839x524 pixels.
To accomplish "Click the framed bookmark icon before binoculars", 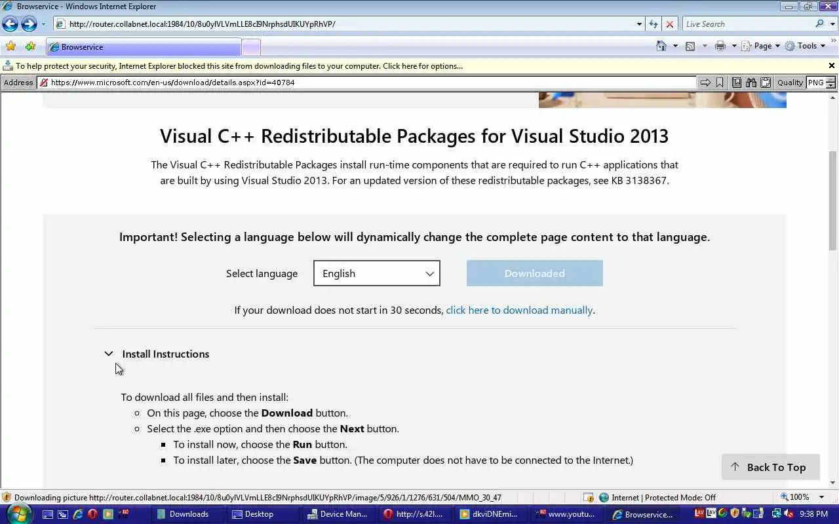I will coord(737,83).
